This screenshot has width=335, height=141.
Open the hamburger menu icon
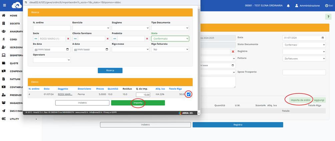click(4, 6)
